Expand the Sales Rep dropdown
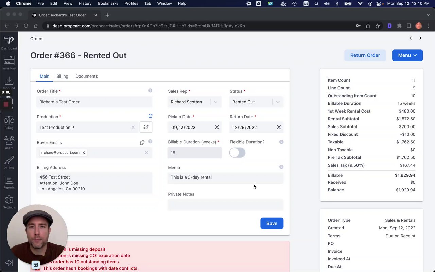The height and width of the screenshot is (272, 435). [x=215, y=102]
